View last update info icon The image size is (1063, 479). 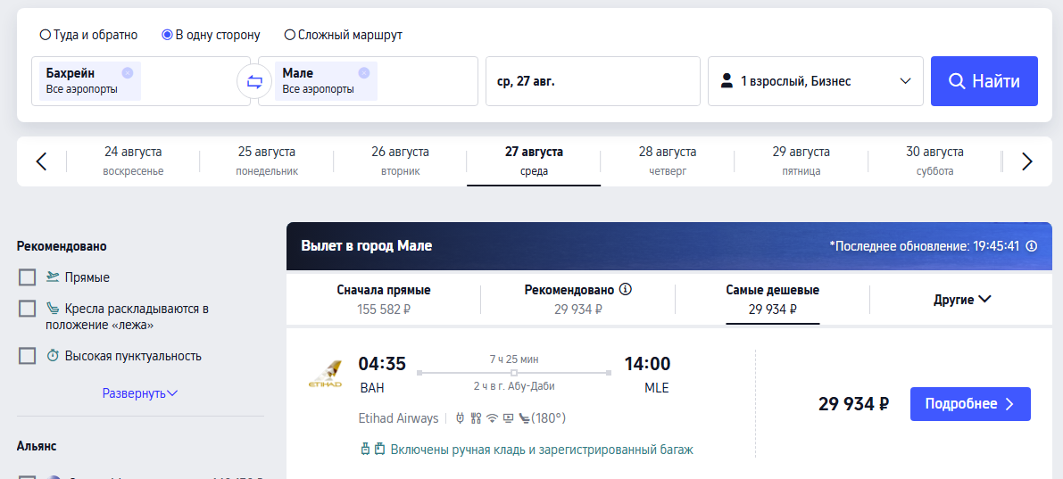click(x=1031, y=246)
